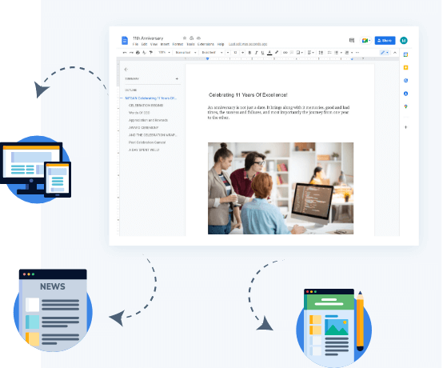443x368 pixels.
Task: Click the blue Share button
Action: pyautogui.click(x=385, y=41)
